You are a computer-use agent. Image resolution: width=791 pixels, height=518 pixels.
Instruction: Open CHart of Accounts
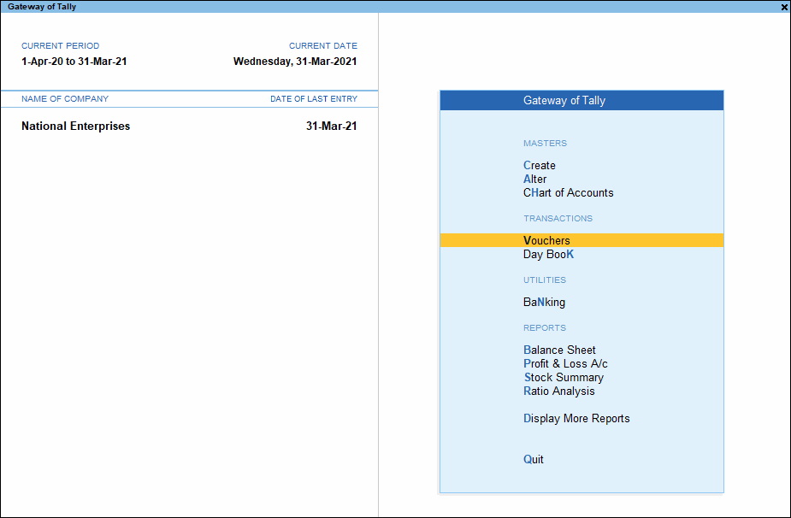tap(568, 192)
